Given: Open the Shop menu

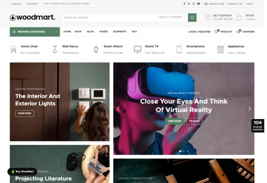Looking at the screenshot, I should (78, 32).
